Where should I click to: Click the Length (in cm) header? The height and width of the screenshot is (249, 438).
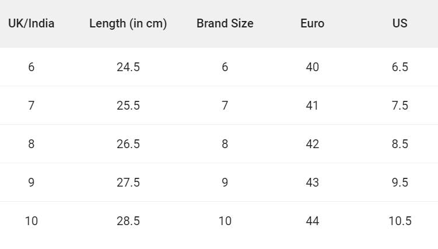(x=128, y=23)
